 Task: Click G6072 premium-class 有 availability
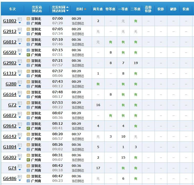pyautogui.click(x=111, y=116)
